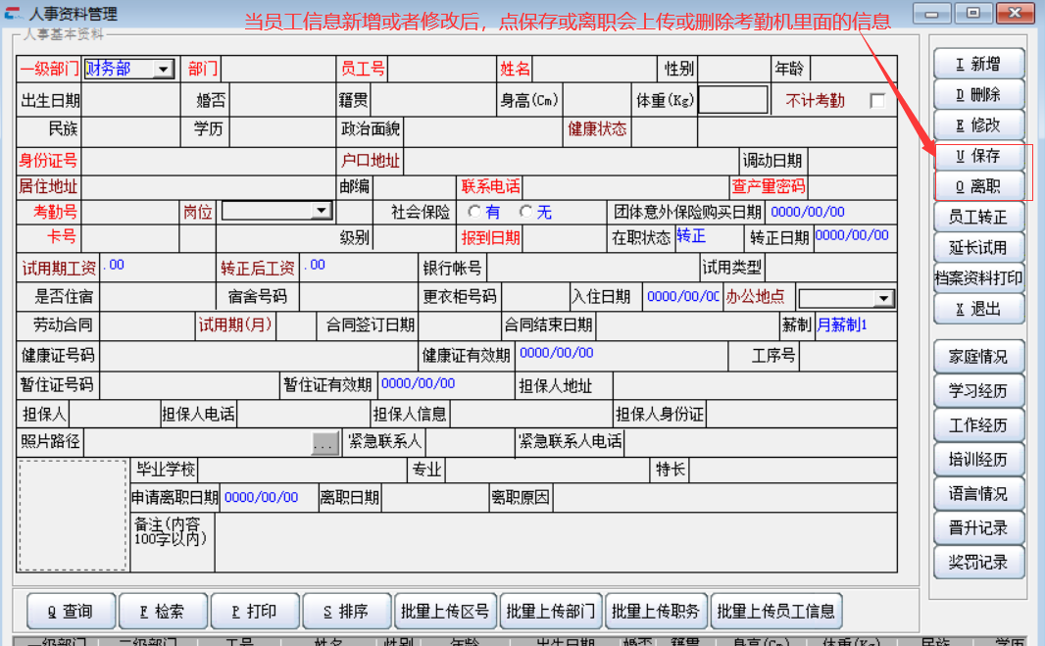
Task: Focus the 毕业学校 input field
Action: coord(302,470)
